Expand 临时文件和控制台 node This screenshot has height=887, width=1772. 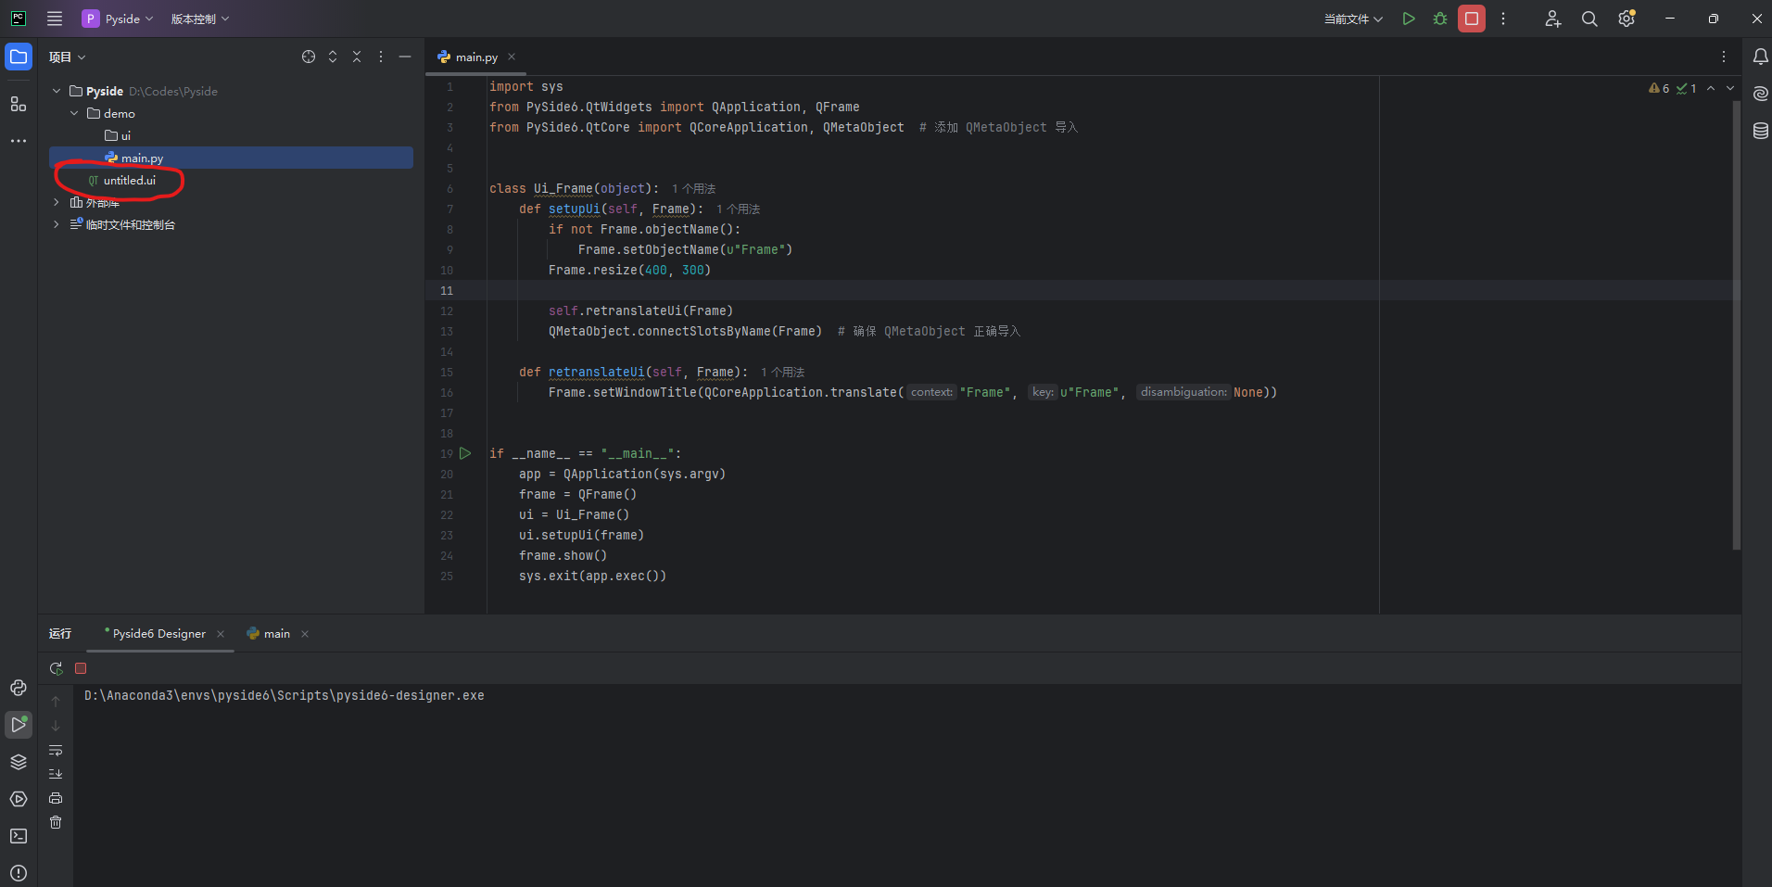[x=57, y=224]
